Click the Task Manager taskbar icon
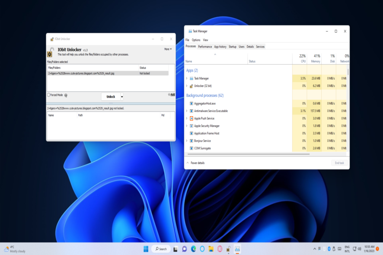Screen dimensions: 383x255 237,249
